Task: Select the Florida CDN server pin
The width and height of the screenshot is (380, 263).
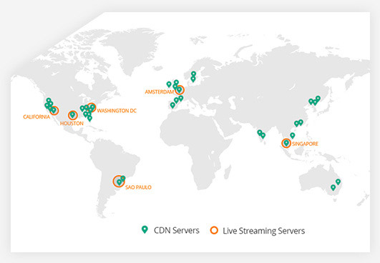Action: click(x=89, y=119)
